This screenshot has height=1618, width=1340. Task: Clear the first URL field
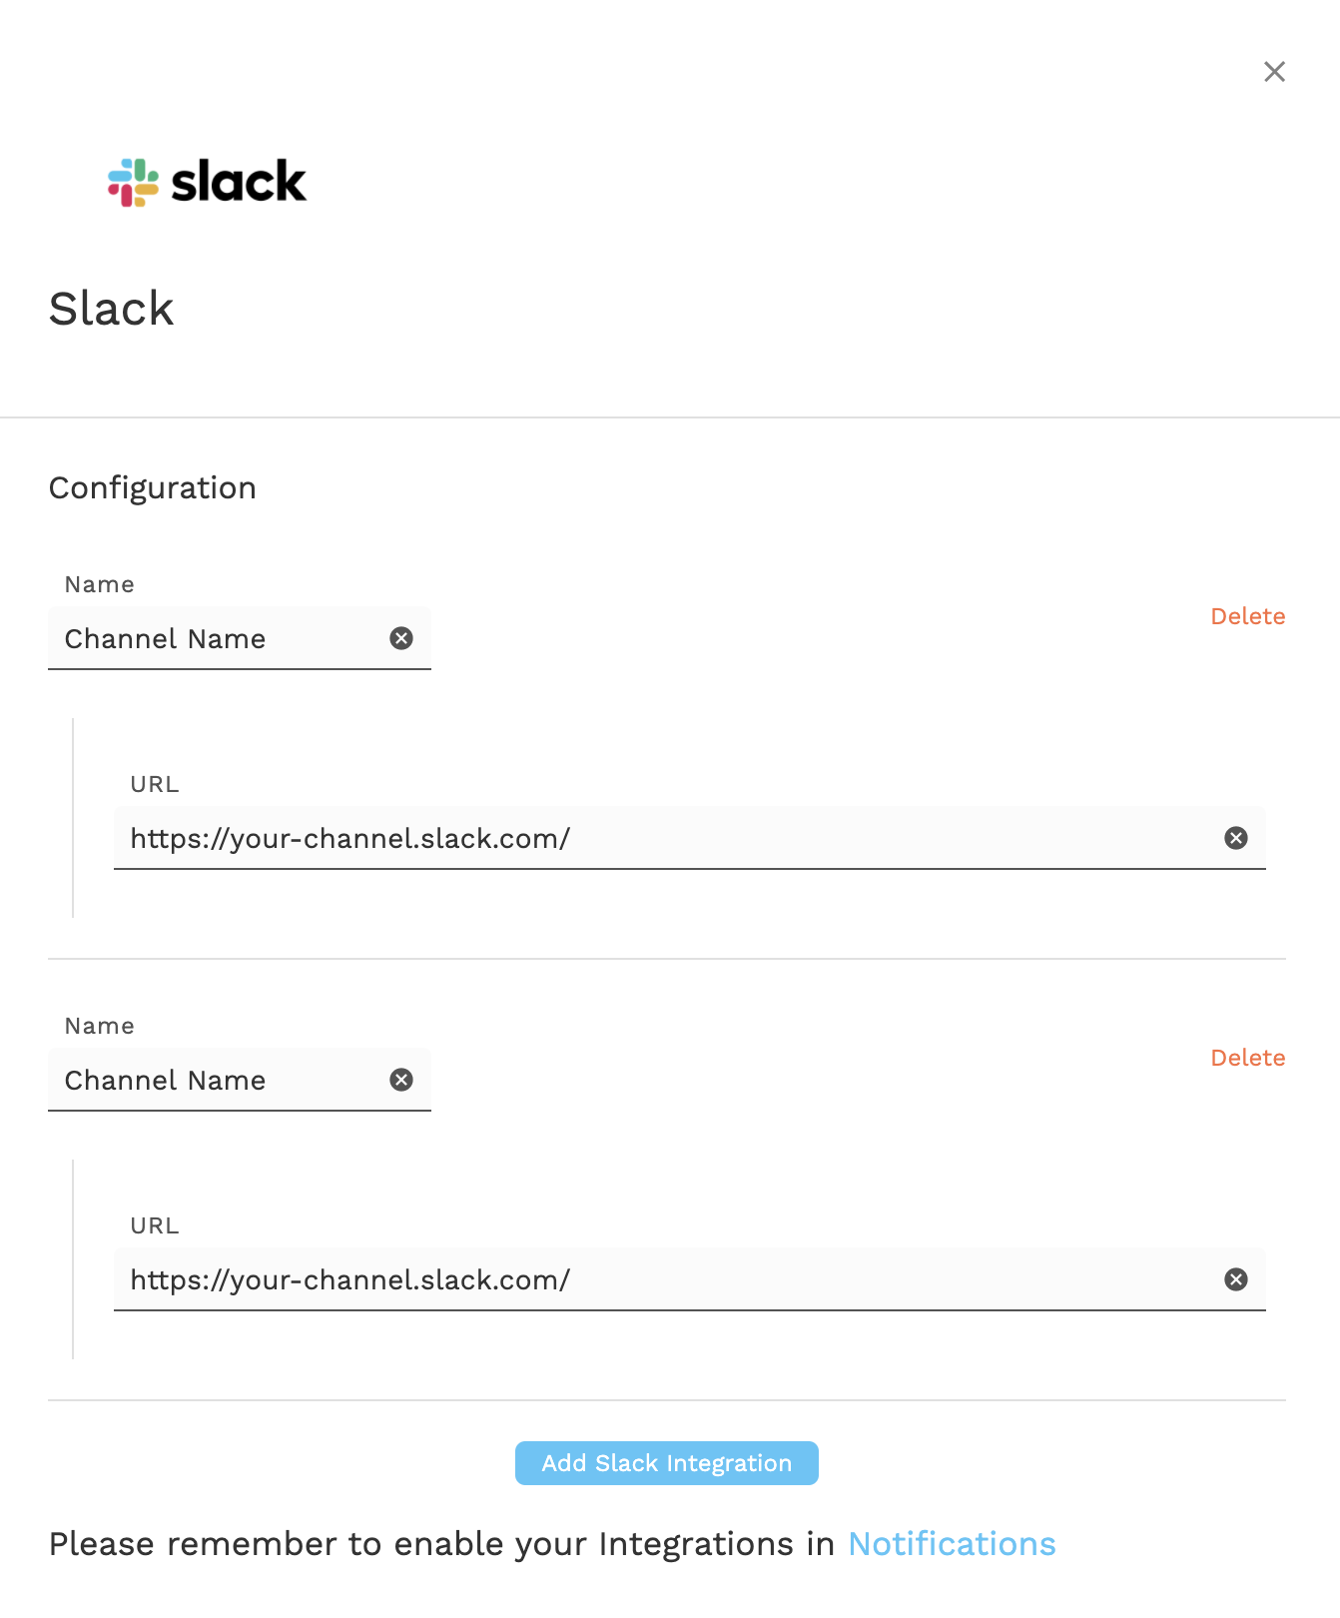point(1236,838)
